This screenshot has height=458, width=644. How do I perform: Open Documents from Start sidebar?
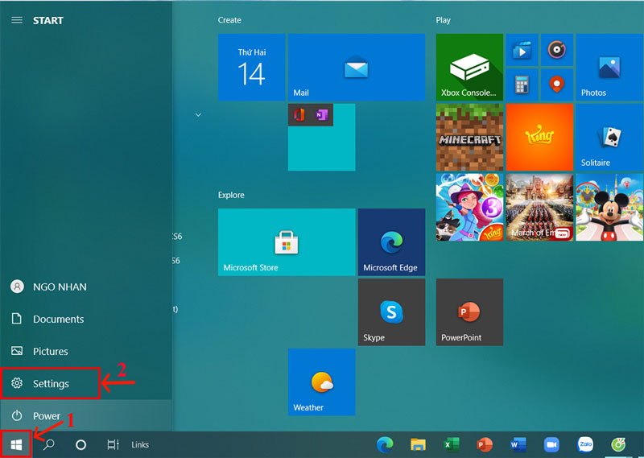pos(86,319)
